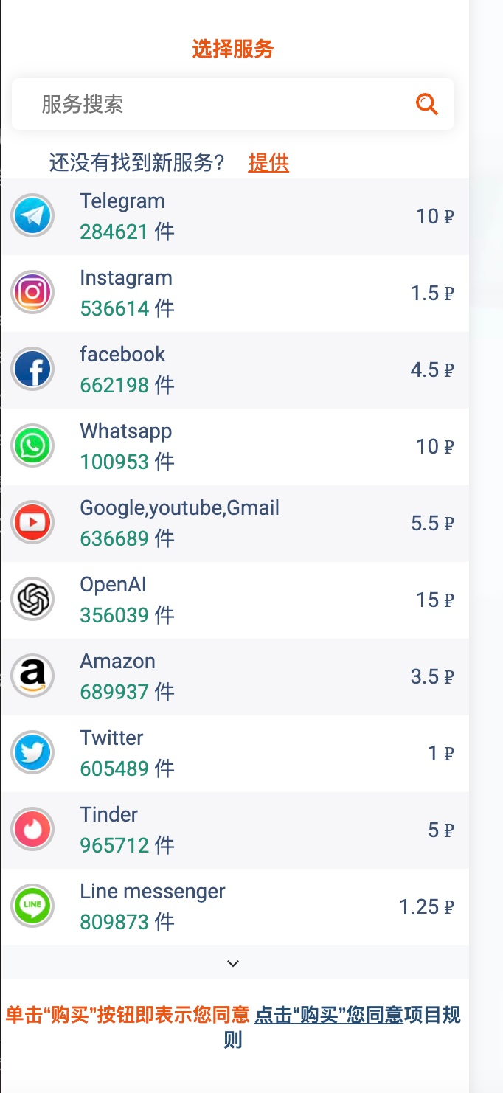This screenshot has height=1093, width=503.
Task: Select the Telegram service name
Action: coord(122,201)
